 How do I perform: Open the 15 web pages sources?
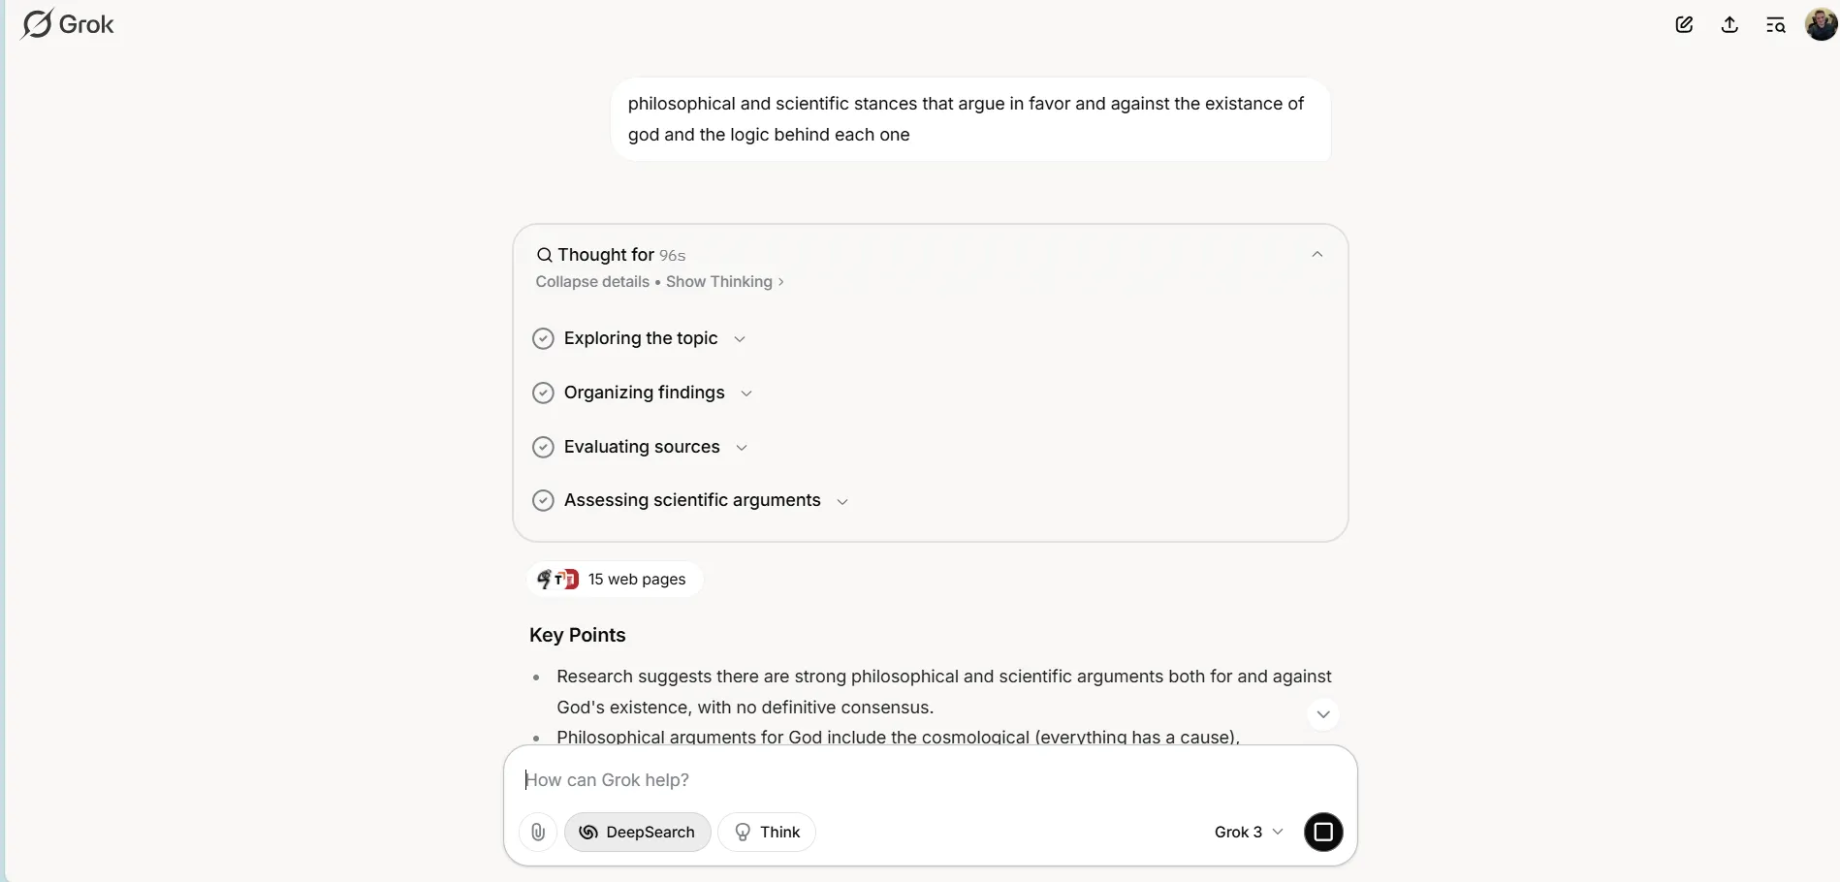coord(615,579)
